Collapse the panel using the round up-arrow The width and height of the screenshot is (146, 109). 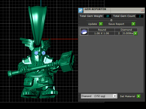[x=111, y=20]
